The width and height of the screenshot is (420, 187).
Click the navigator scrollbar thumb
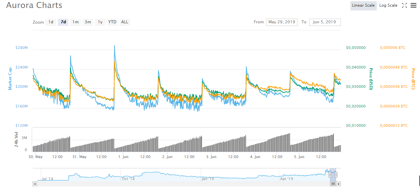pyautogui.click(x=333, y=184)
